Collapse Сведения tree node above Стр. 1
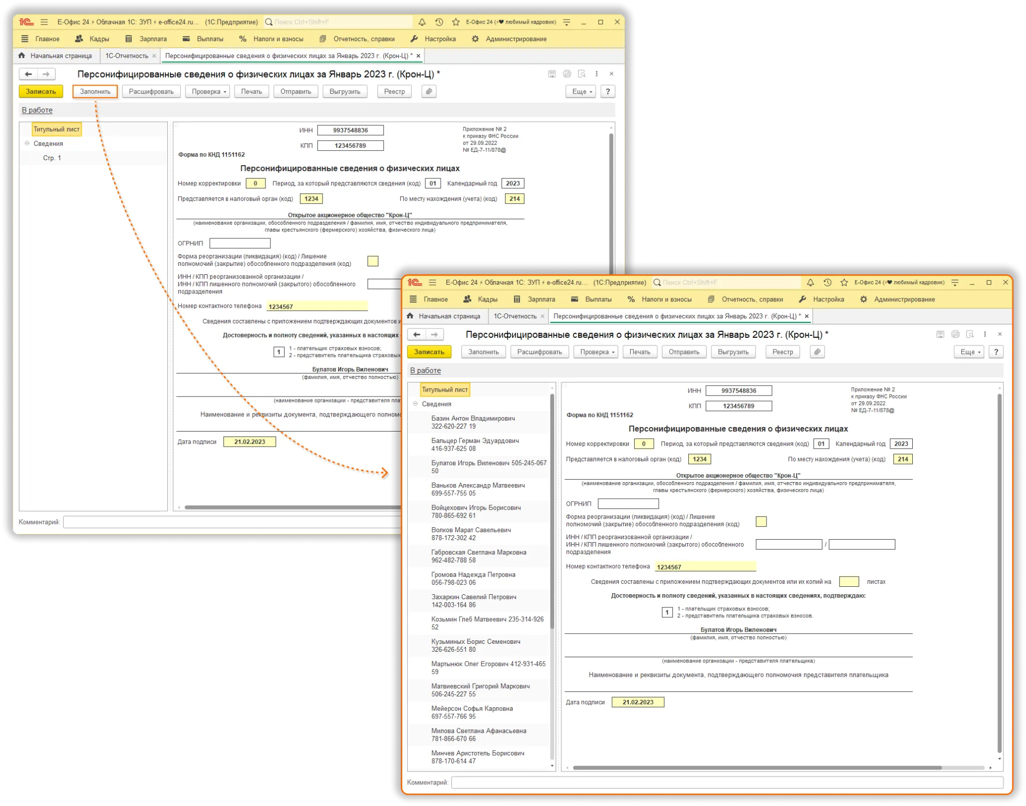This screenshot has height=806, width=1026. (28, 144)
